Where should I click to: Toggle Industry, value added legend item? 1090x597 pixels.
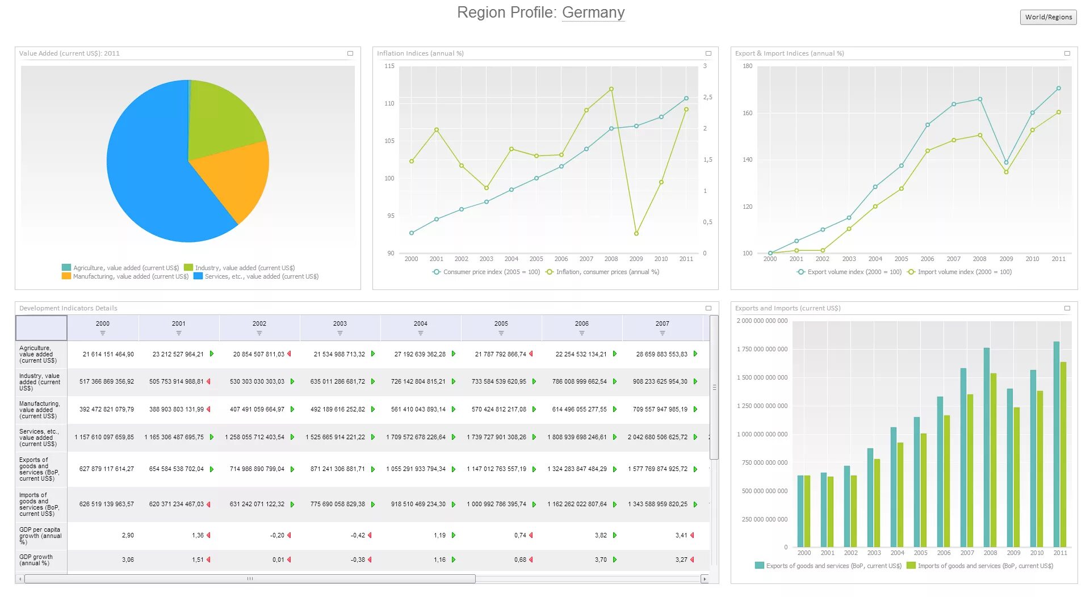point(240,268)
